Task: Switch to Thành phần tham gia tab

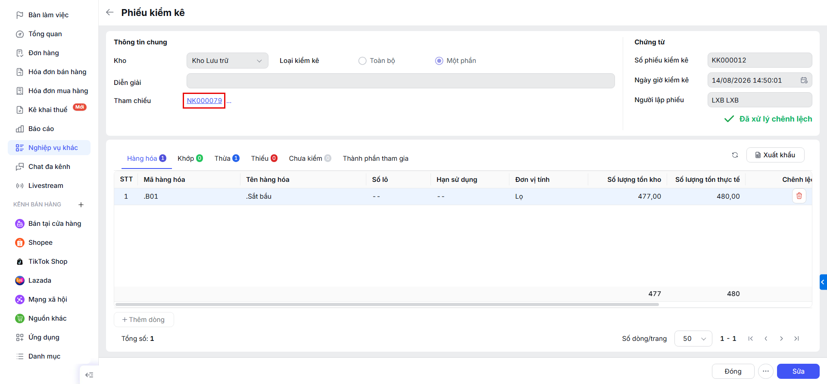Action: click(x=375, y=159)
